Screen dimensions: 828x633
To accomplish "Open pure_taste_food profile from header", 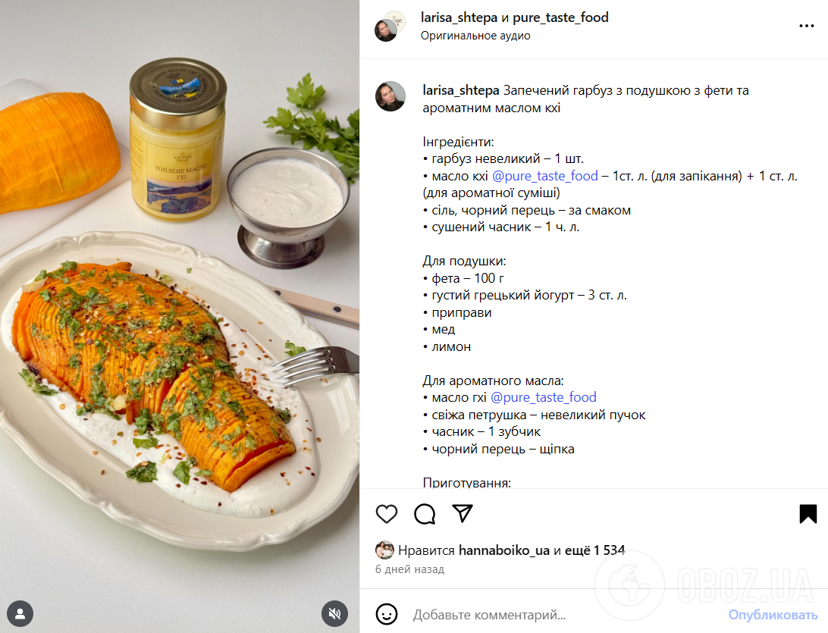I will pos(560,17).
